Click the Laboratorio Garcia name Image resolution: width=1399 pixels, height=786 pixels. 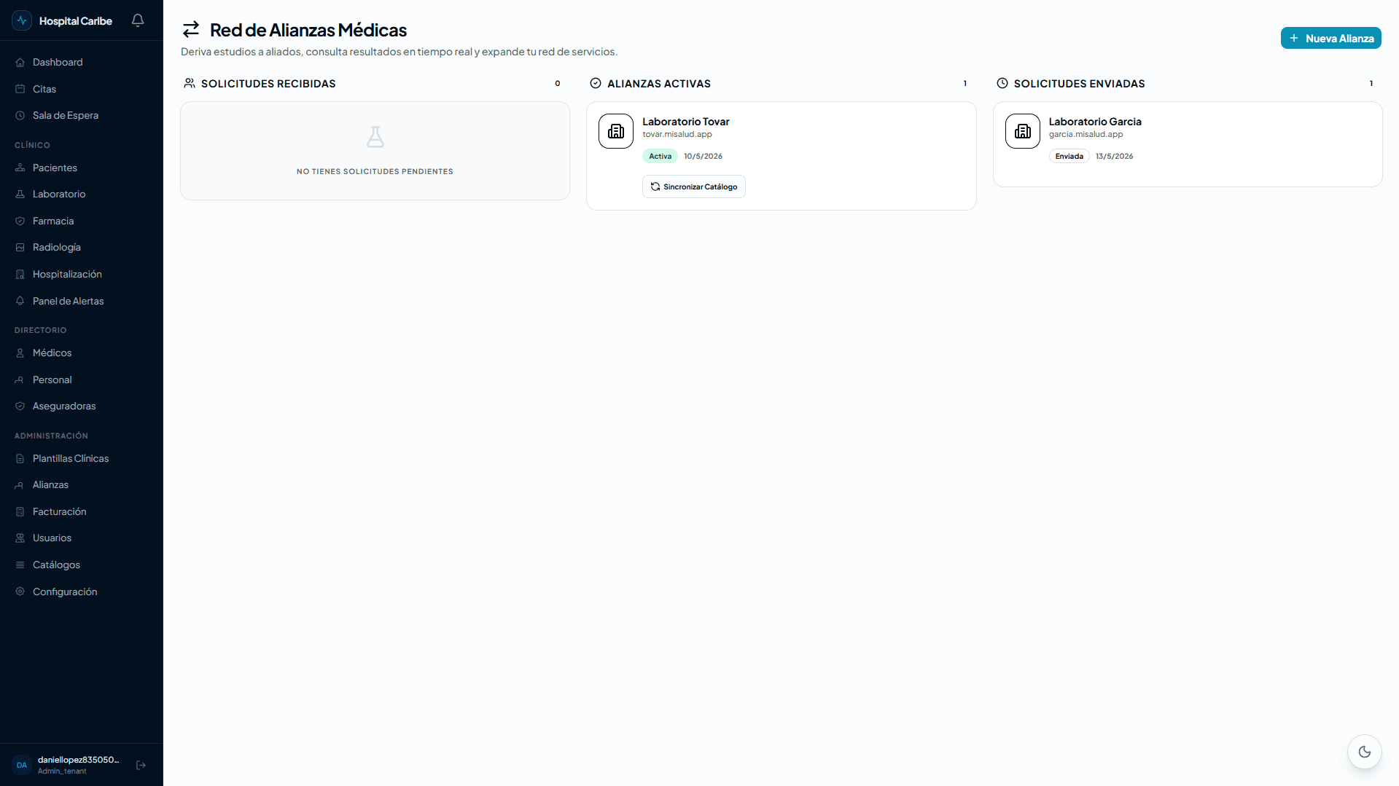[1095, 122]
